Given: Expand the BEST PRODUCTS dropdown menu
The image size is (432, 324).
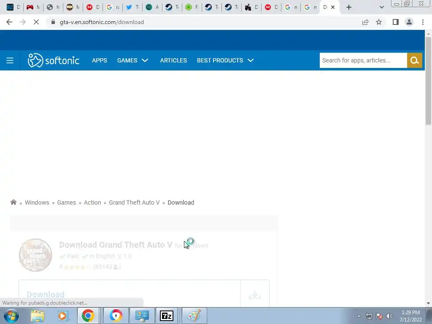Looking at the screenshot, I should tap(225, 60).
